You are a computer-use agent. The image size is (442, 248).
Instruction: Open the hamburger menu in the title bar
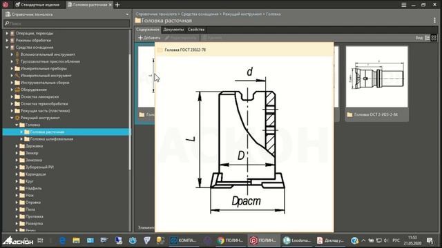403,5
